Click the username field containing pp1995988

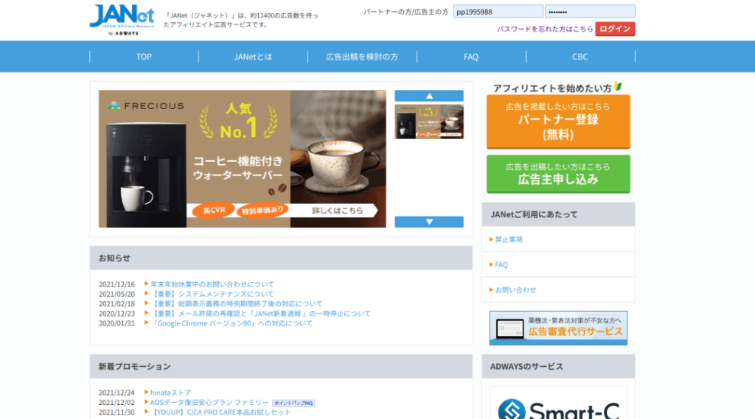pos(498,12)
